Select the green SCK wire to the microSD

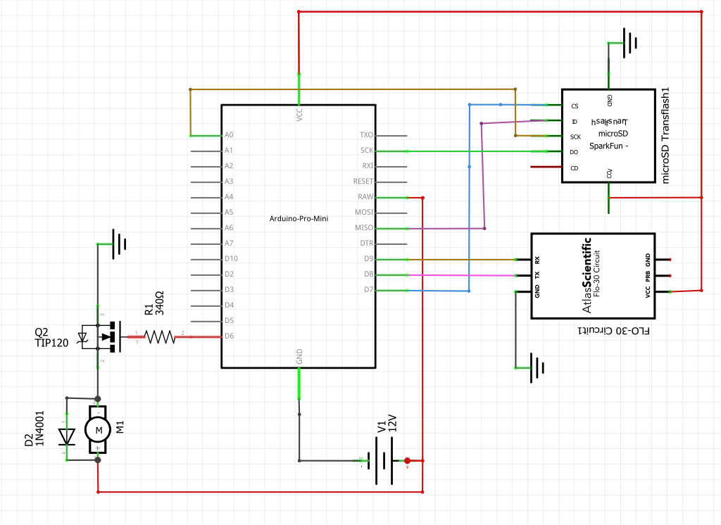click(x=458, y=150)
